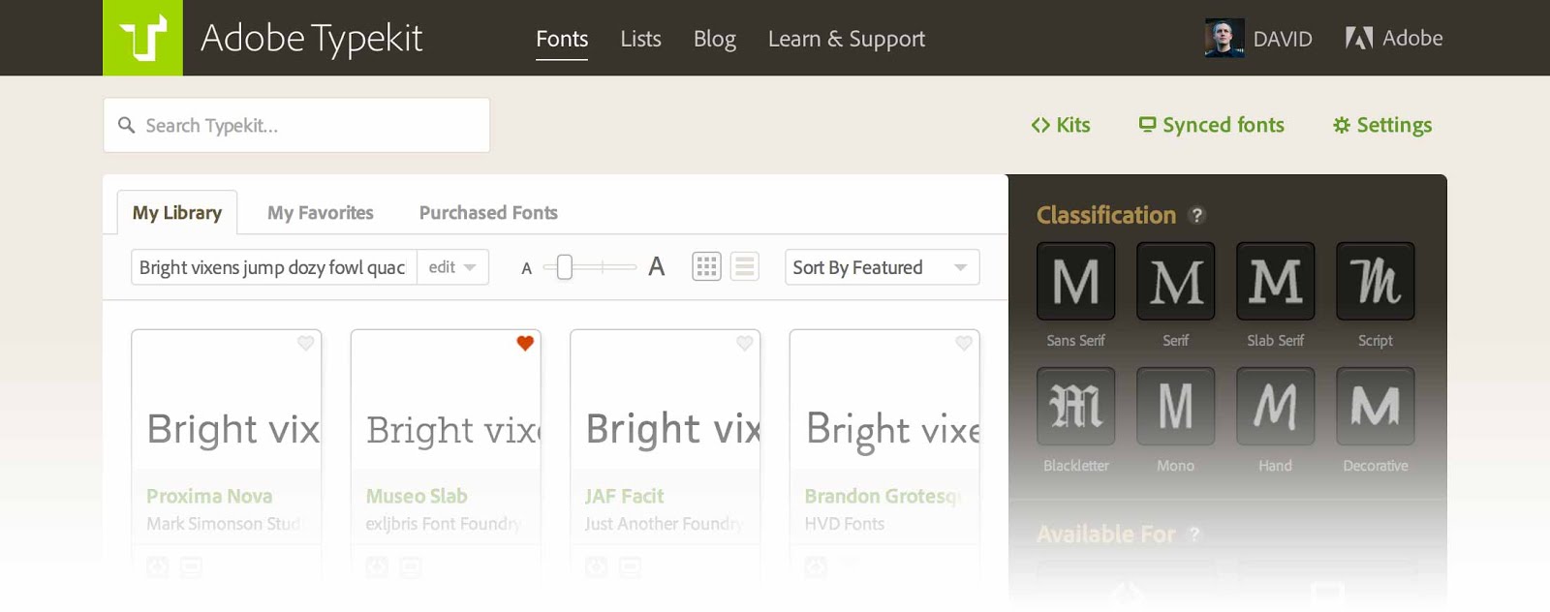Open the Blog menu
The height and width of the screenshot is (612, 1550).
(x=715, y=39)
